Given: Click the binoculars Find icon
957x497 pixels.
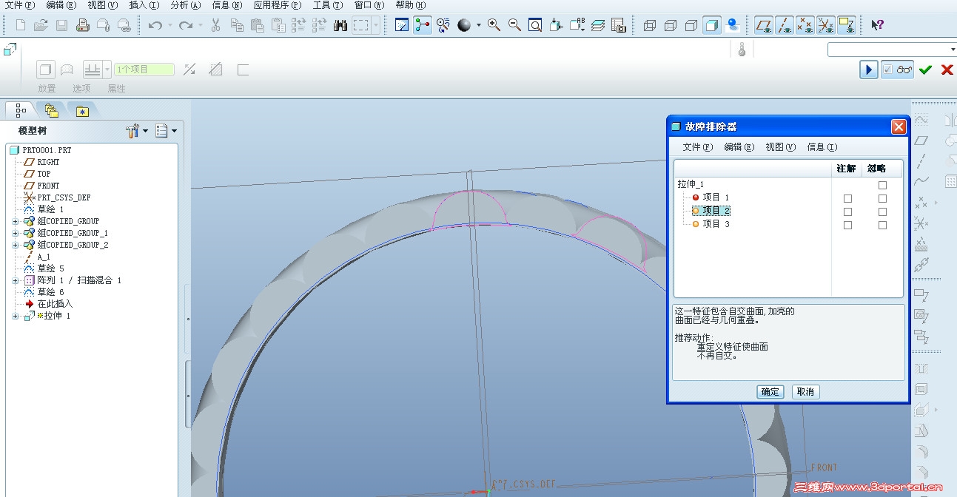Looking at the screenshot, I should coord(340,25).
